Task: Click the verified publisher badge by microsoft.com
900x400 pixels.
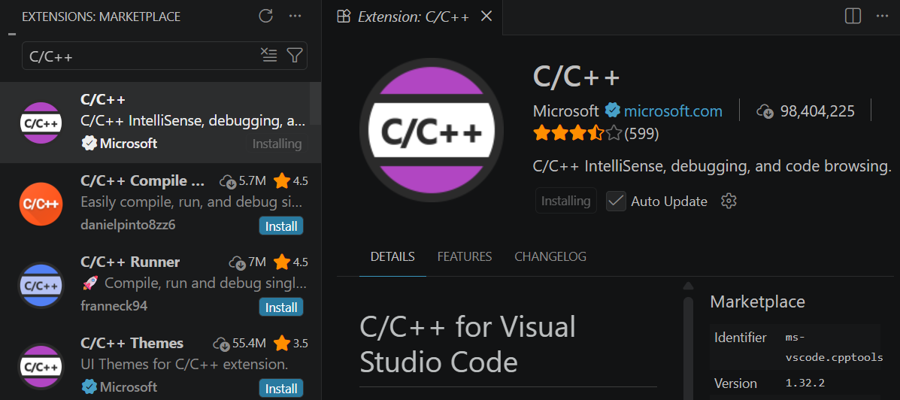Action: point(612,111)
